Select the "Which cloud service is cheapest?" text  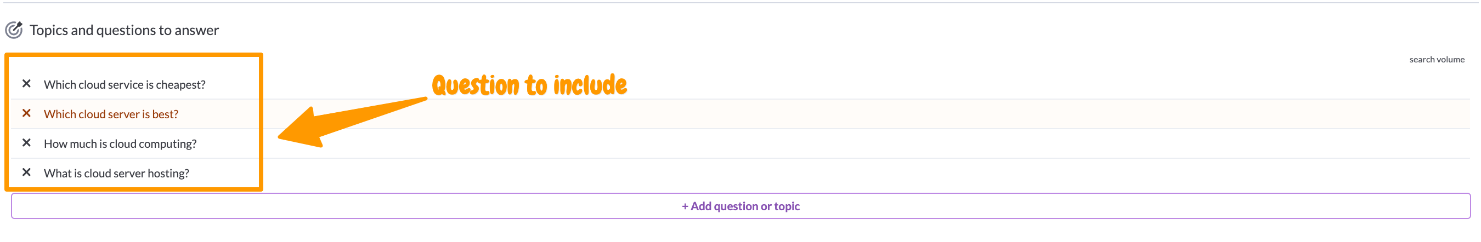124,85
